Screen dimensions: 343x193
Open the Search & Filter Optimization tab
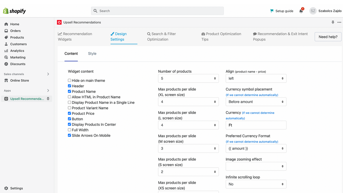[161, 36]
